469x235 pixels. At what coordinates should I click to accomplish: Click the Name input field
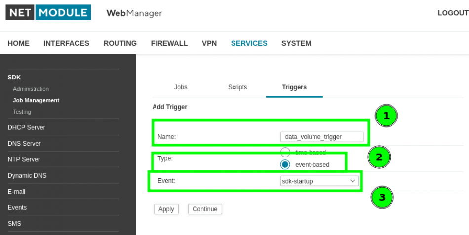tap(321, 137)
